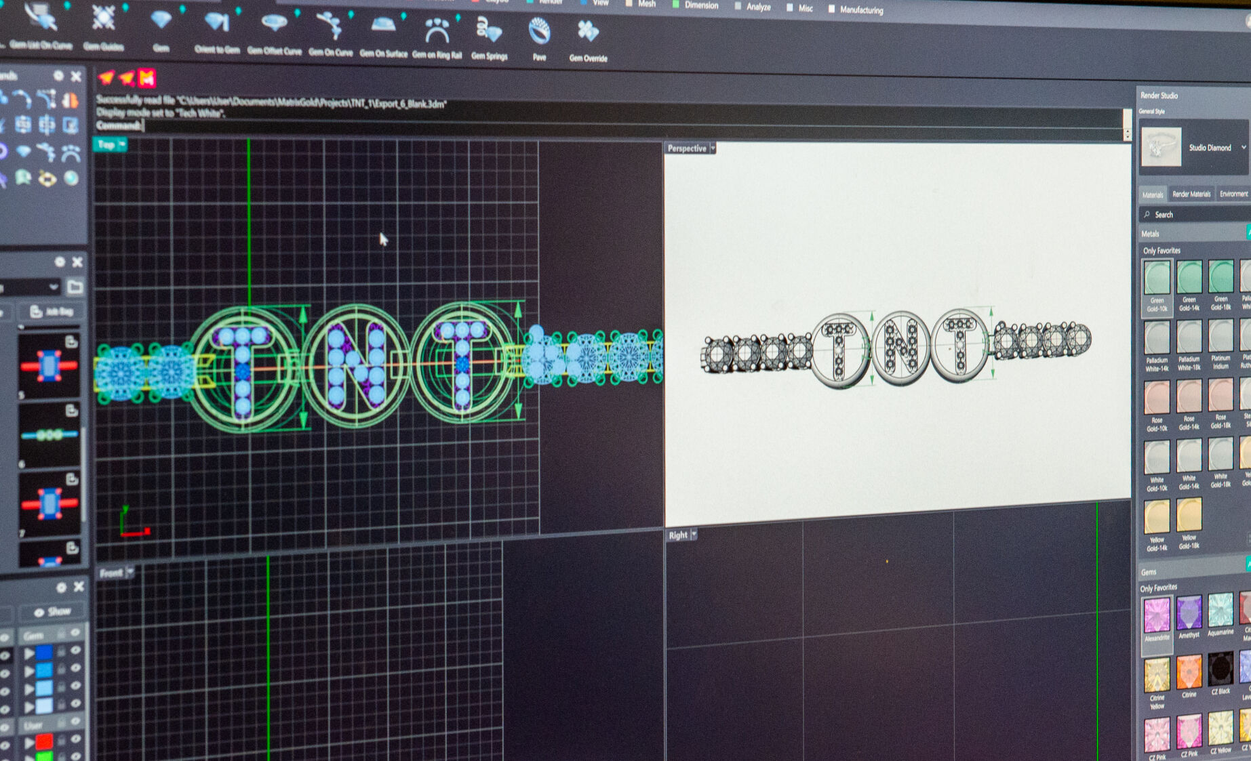Screen dimensions: 1251x761
Task: Open settings gear of the top-left panel
Action: 59,76
